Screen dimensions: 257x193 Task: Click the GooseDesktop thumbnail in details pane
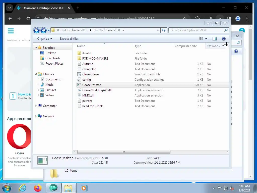[x=42, y=160]
